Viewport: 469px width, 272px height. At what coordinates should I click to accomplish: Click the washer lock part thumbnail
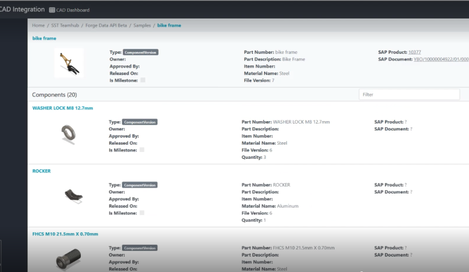68,133
